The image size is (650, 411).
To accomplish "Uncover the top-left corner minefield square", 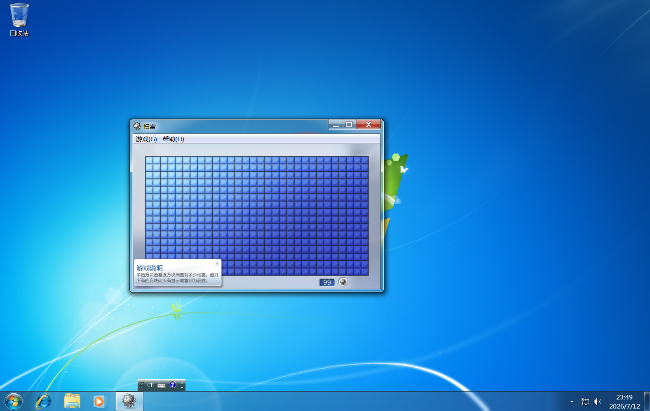I will [149, 160].
